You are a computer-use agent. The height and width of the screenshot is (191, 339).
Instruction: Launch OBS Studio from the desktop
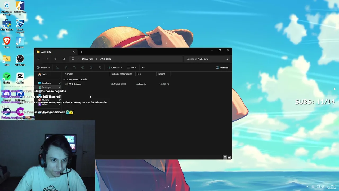(20, 60)
